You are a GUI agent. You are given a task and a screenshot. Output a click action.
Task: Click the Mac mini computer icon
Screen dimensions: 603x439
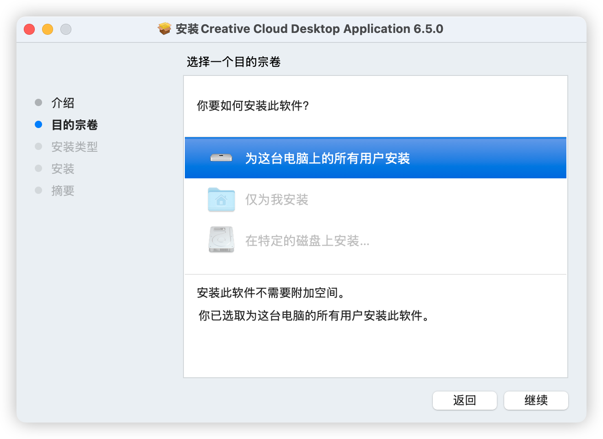tap(221, 158)
